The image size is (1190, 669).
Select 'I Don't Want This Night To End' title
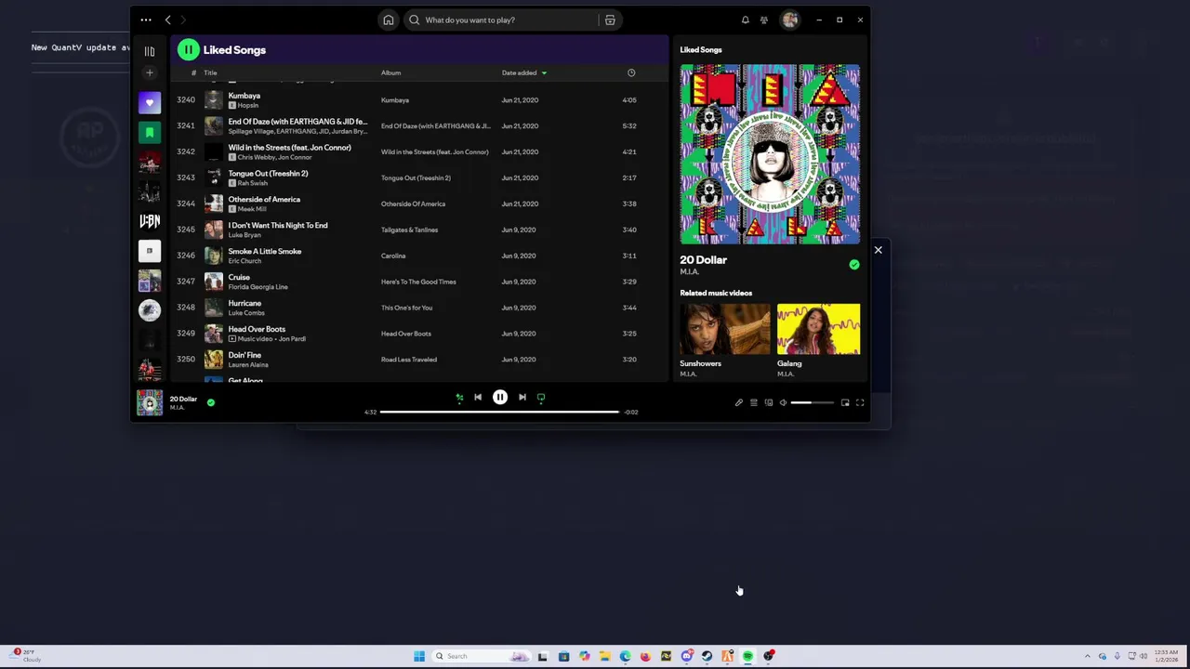click(278, 226)
